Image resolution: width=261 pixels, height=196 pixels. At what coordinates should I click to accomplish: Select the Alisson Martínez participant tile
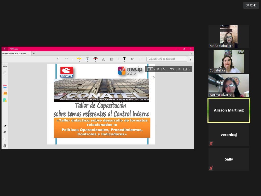click(229, 110)
